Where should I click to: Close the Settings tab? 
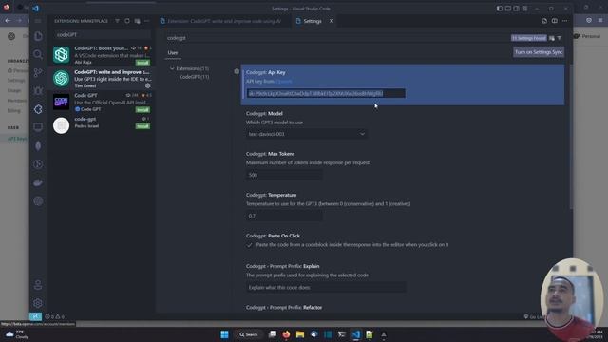point(332,21)
